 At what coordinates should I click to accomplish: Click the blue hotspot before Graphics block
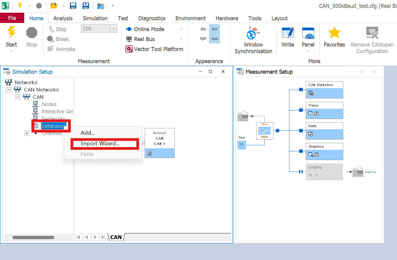pyautogui.click(x=301, y=151)
